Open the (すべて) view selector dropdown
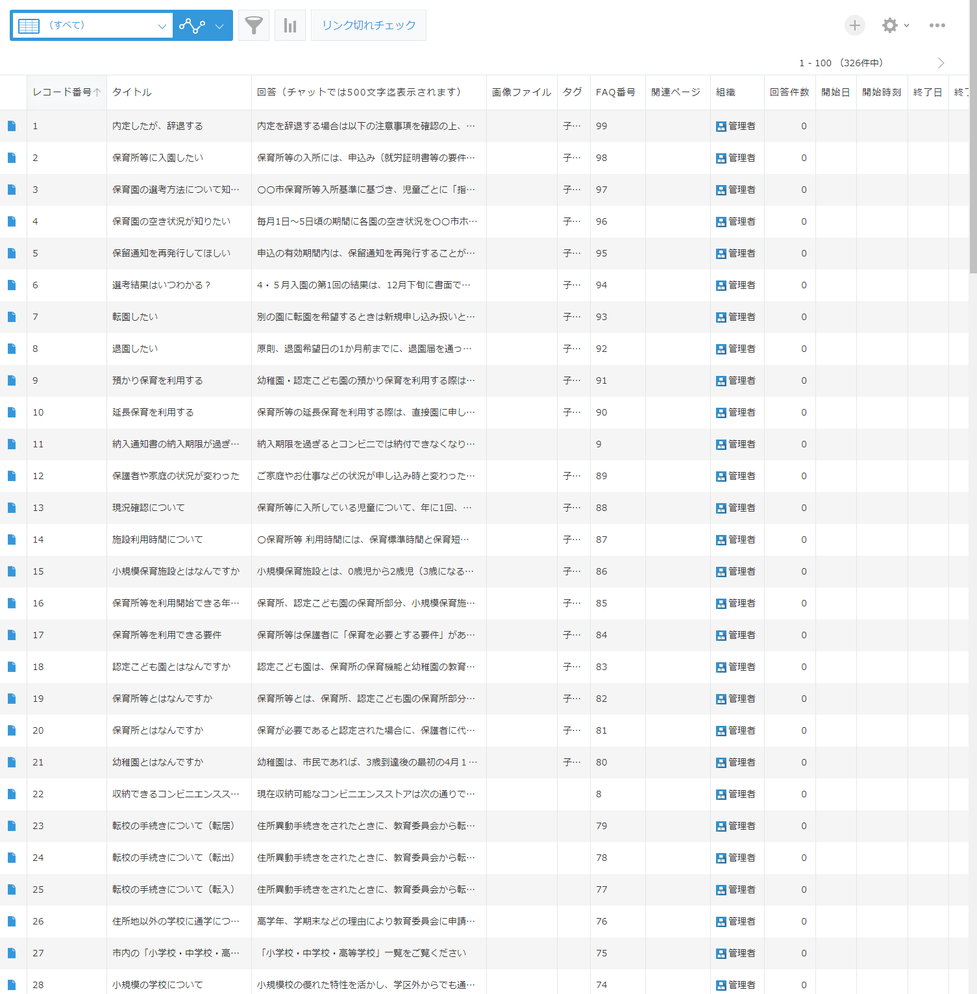This screenshot has height=994, width=977. pyautogui.click(x=92, y=25)
